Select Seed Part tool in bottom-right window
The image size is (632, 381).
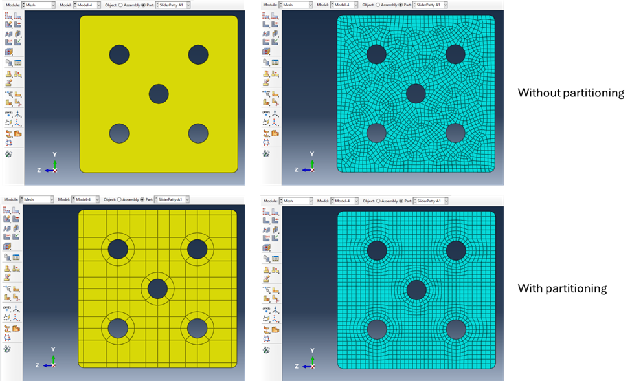266,212
